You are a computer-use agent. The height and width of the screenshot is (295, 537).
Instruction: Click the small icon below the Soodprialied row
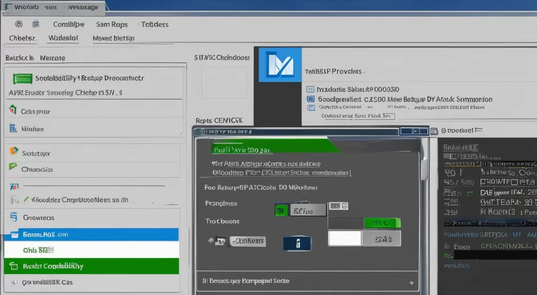311,108
